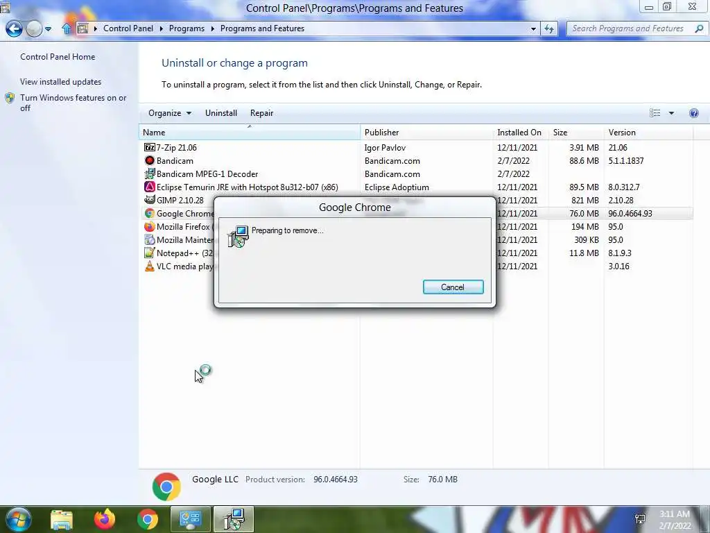The image size is (710, 533).
Task: Open View installed updates link
Action: [x=61, y=82]
